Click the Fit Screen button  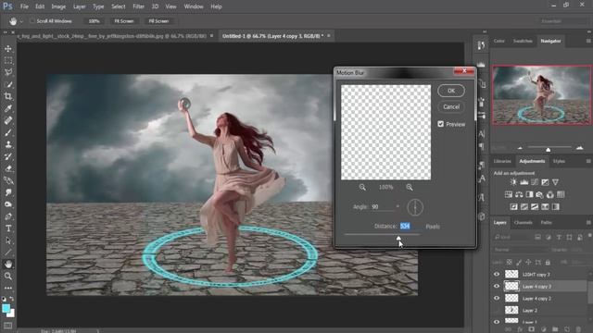click(x=124, y=21)
